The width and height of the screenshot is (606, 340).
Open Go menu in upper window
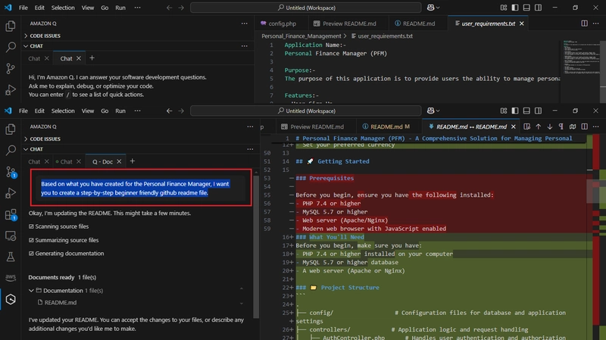coord(105,8)
